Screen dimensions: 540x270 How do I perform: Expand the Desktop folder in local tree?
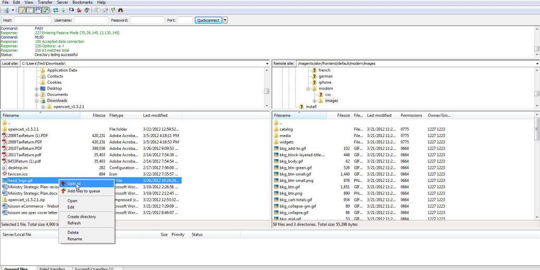(x=37, y=89)
